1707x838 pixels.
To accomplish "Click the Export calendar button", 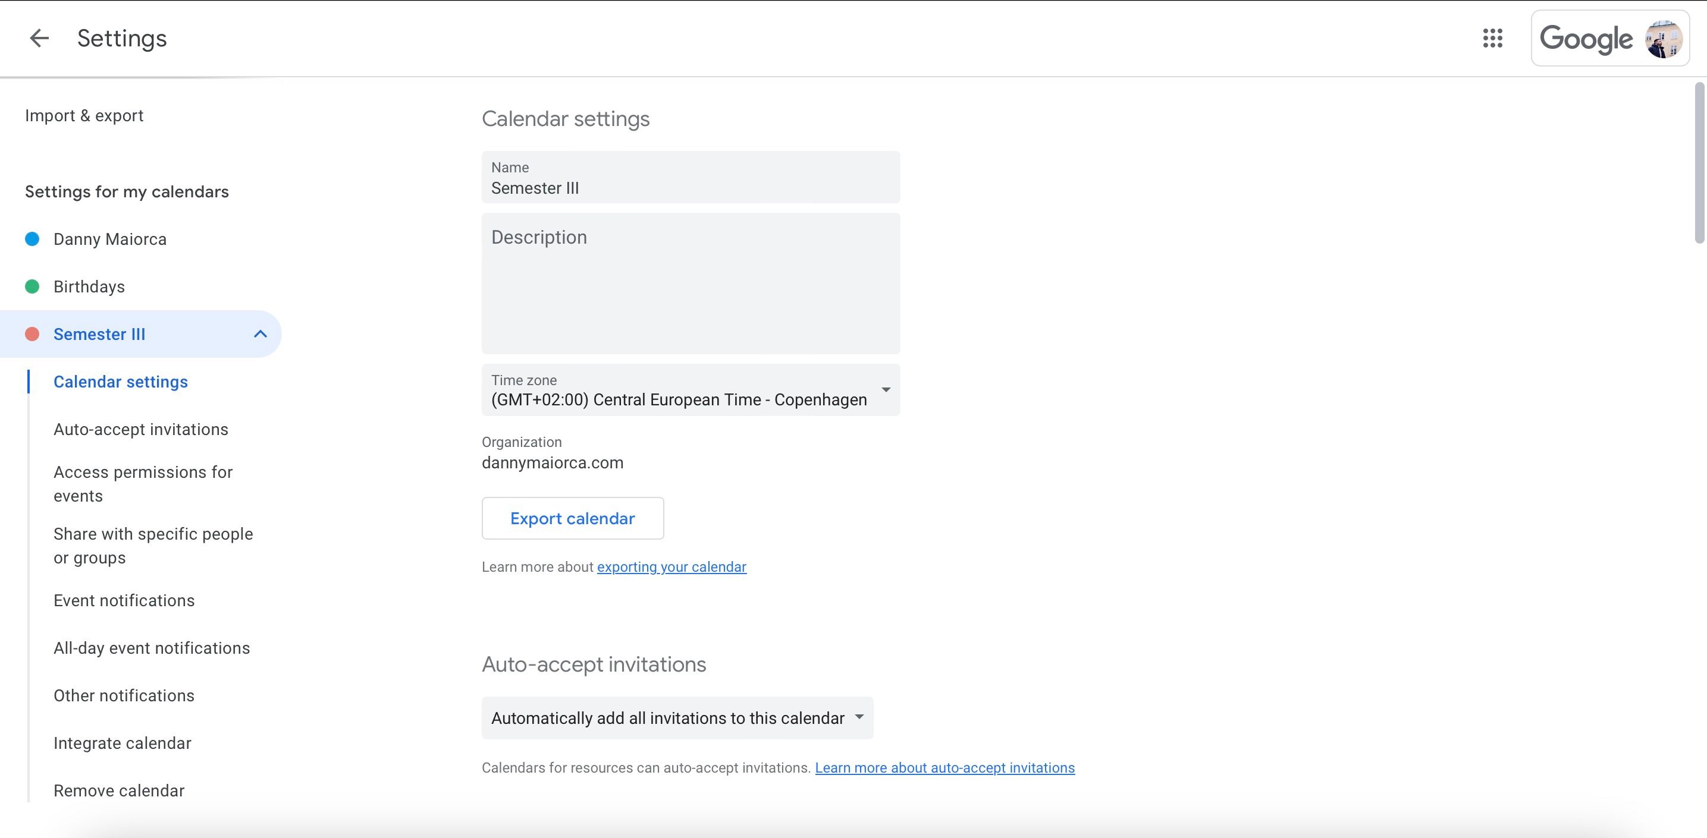I will [573, 517].
